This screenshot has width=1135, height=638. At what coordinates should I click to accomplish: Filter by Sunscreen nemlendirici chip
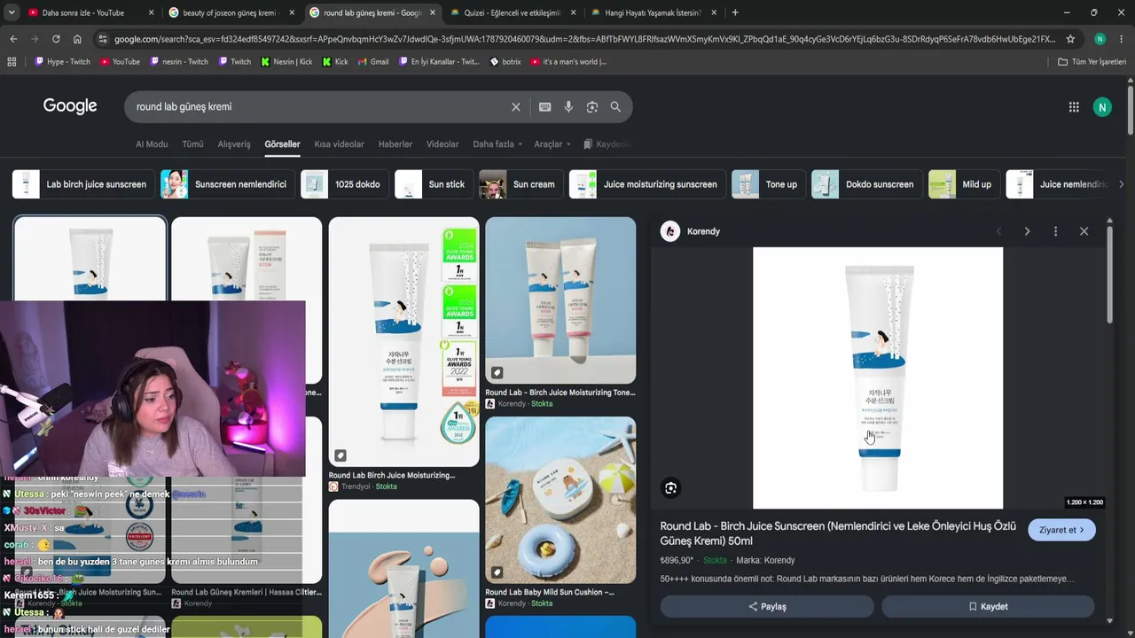[x=228, y=184]
